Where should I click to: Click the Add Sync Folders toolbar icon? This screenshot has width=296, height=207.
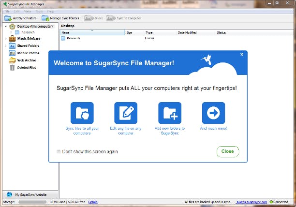coord(8,18)
